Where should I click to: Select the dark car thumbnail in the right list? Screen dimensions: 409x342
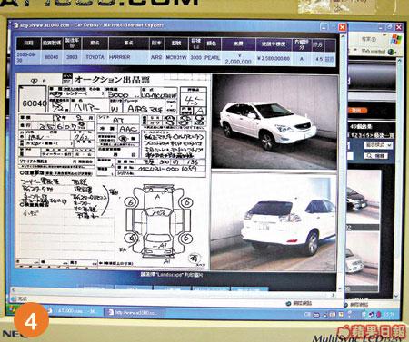click(x=363, y=197)
